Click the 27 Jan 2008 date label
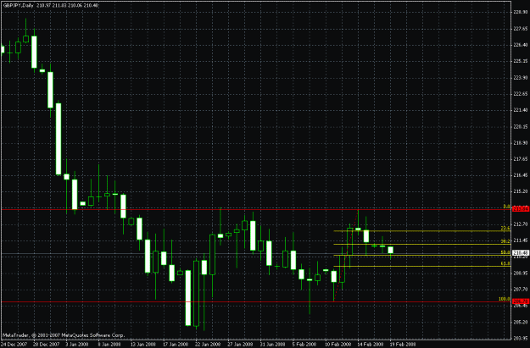Viewport: 530px width, 348px height. (x=240, y=345)
